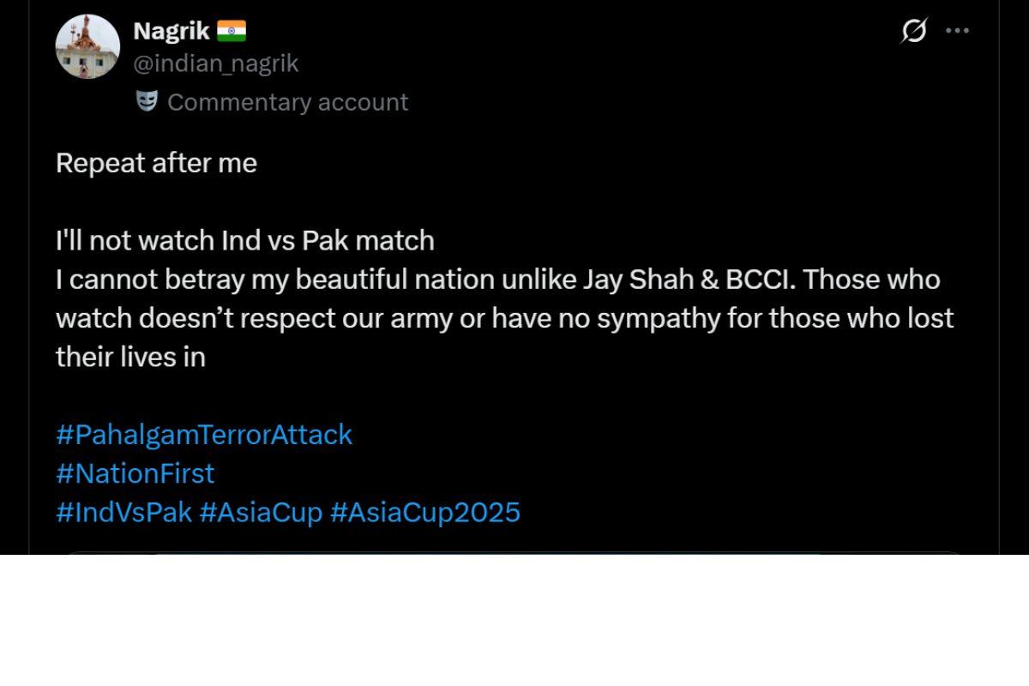Open the #NationFirst hashtag page
The image size is (1029, 686).
coord(135,473)
